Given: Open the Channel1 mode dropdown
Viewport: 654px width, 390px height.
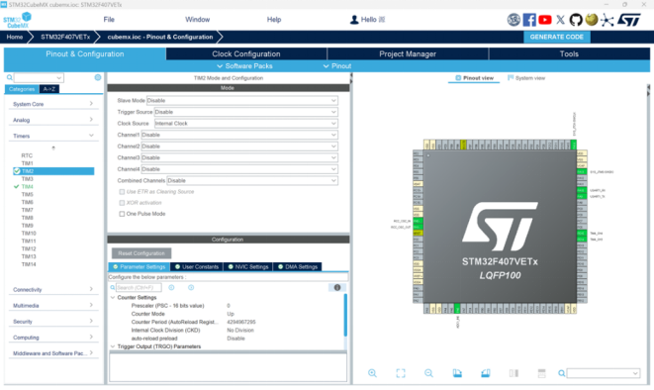Looking at the screenshot, I should tap(239, 135).
